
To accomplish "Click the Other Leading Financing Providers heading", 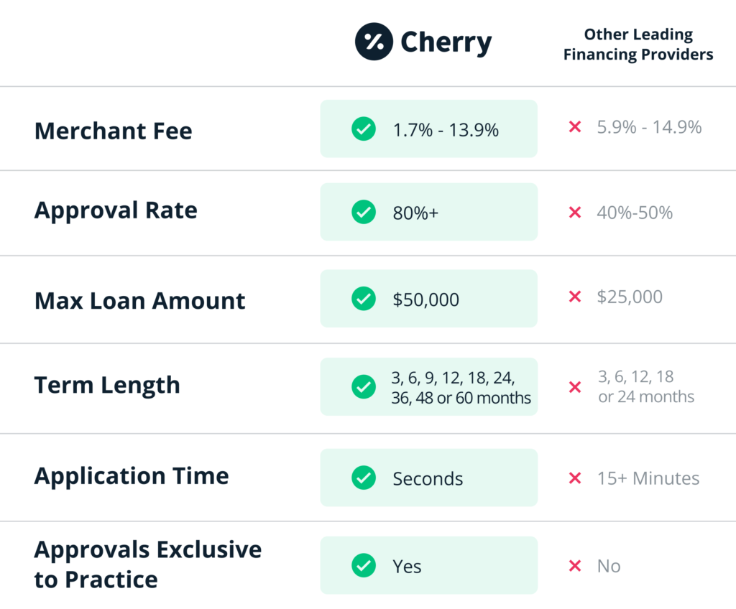I will click(638, 45).
